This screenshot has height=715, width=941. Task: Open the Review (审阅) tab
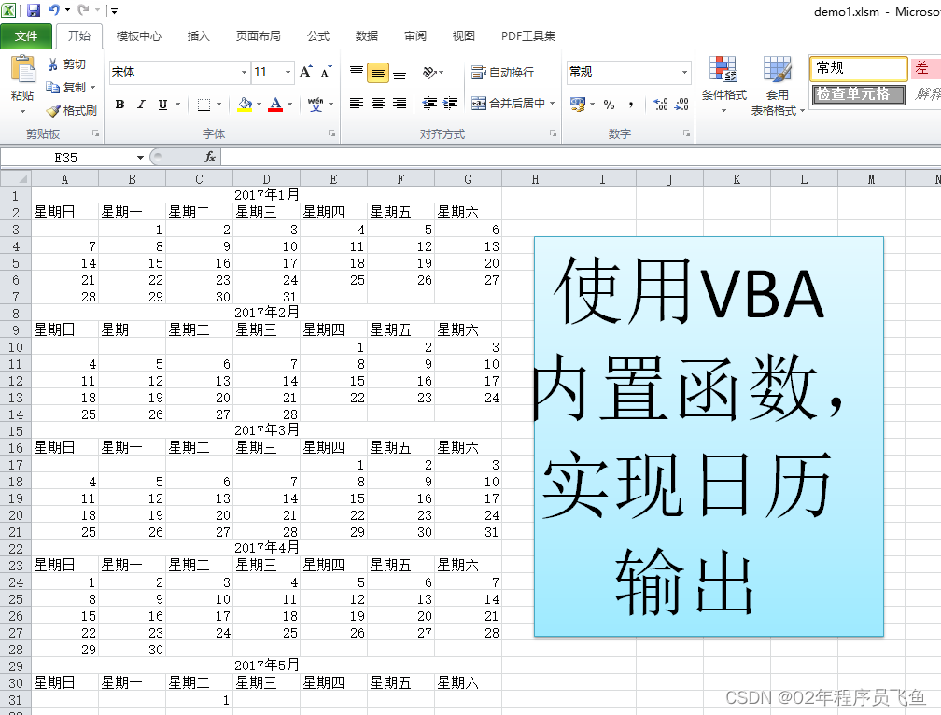coord(415,36)
